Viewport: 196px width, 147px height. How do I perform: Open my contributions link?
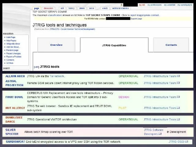tap(185, 5)
